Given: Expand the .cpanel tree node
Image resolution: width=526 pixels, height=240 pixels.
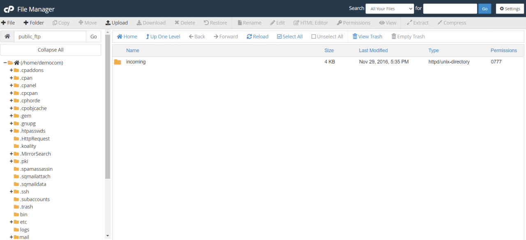Looking at the screenshot, I should point(11,85).
